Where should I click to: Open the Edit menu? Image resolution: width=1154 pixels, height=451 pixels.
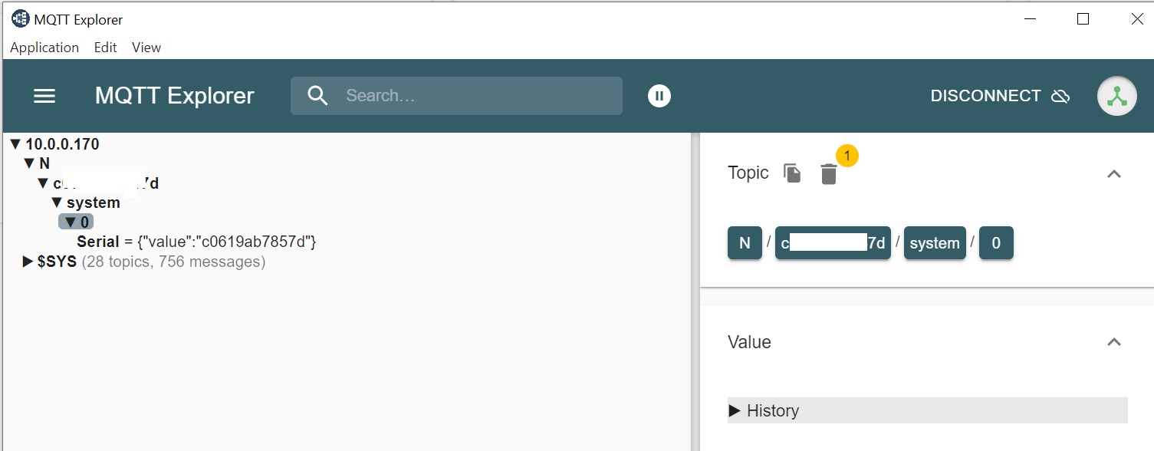click(105, 47)
